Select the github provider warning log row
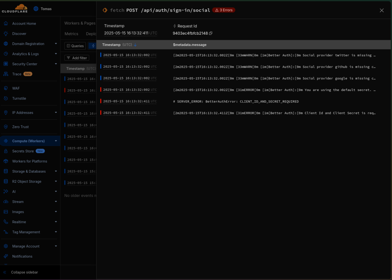The image size is (392, 280). point(243,67)
